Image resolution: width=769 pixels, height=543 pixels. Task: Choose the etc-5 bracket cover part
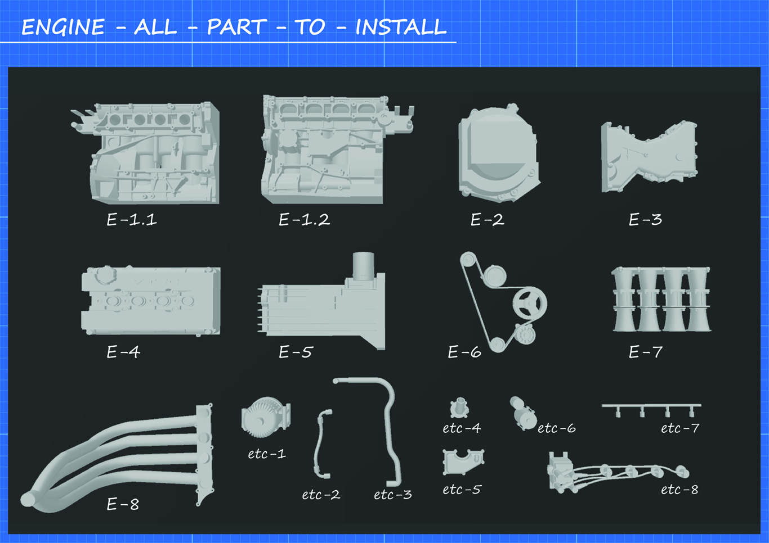463,463
